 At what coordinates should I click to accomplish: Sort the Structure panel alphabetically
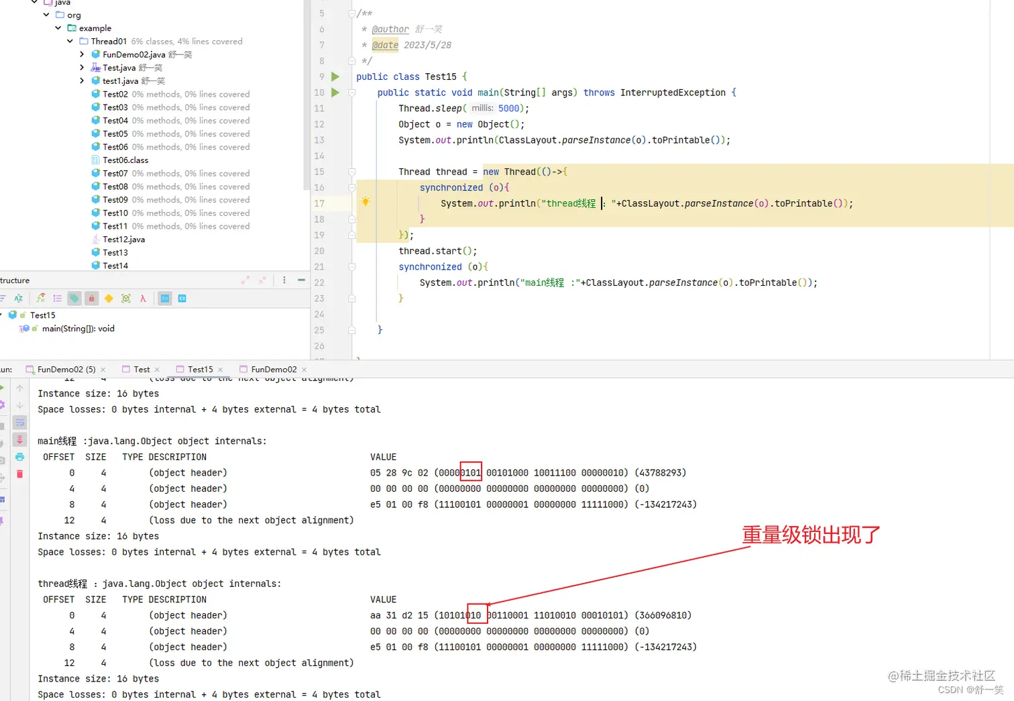[x=19, y=299]
